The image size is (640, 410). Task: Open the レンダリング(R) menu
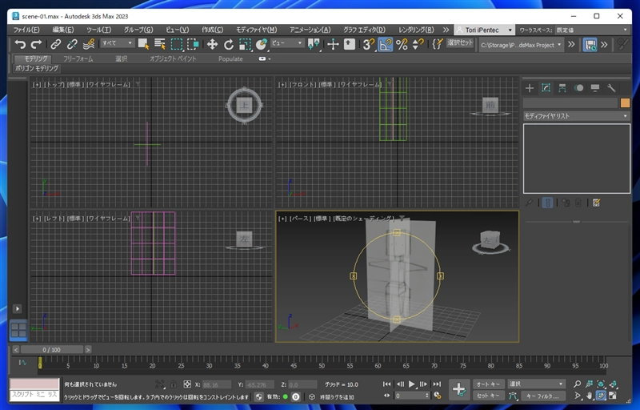[416, 30]
